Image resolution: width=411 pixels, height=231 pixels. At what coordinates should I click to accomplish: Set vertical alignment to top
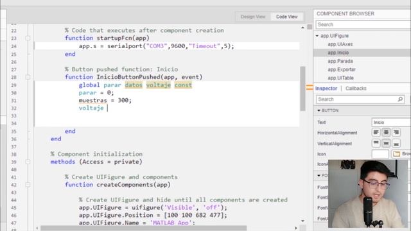click(376, 143)
